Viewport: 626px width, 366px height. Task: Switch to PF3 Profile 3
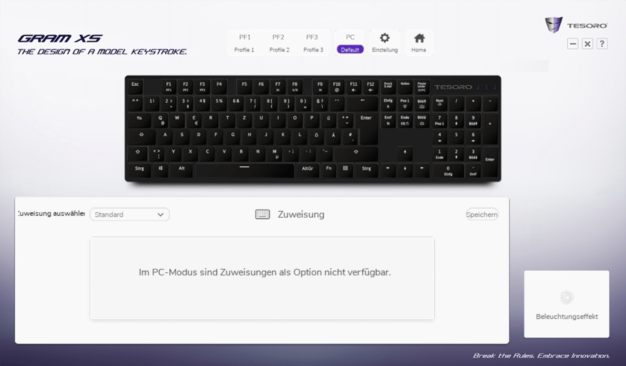pyautogui.click(x=313, y=43)
